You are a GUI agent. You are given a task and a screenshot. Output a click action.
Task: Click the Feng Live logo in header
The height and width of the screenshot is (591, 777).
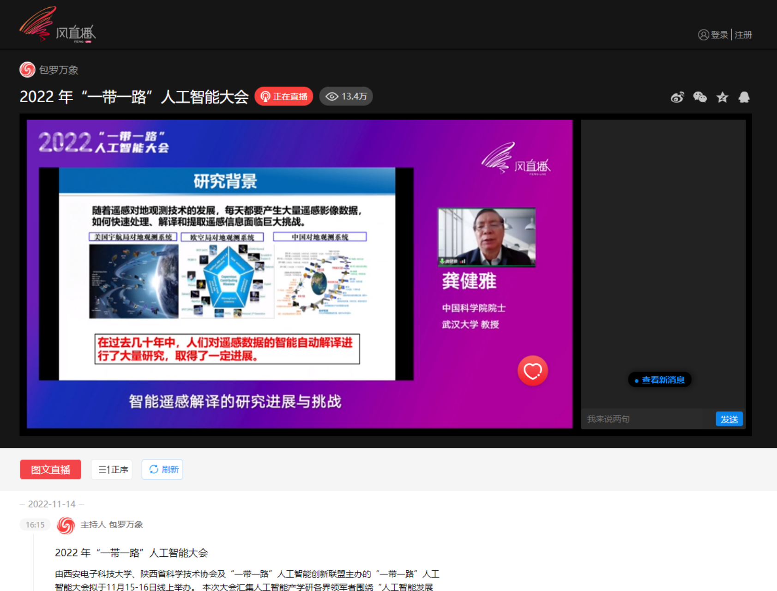58,25
